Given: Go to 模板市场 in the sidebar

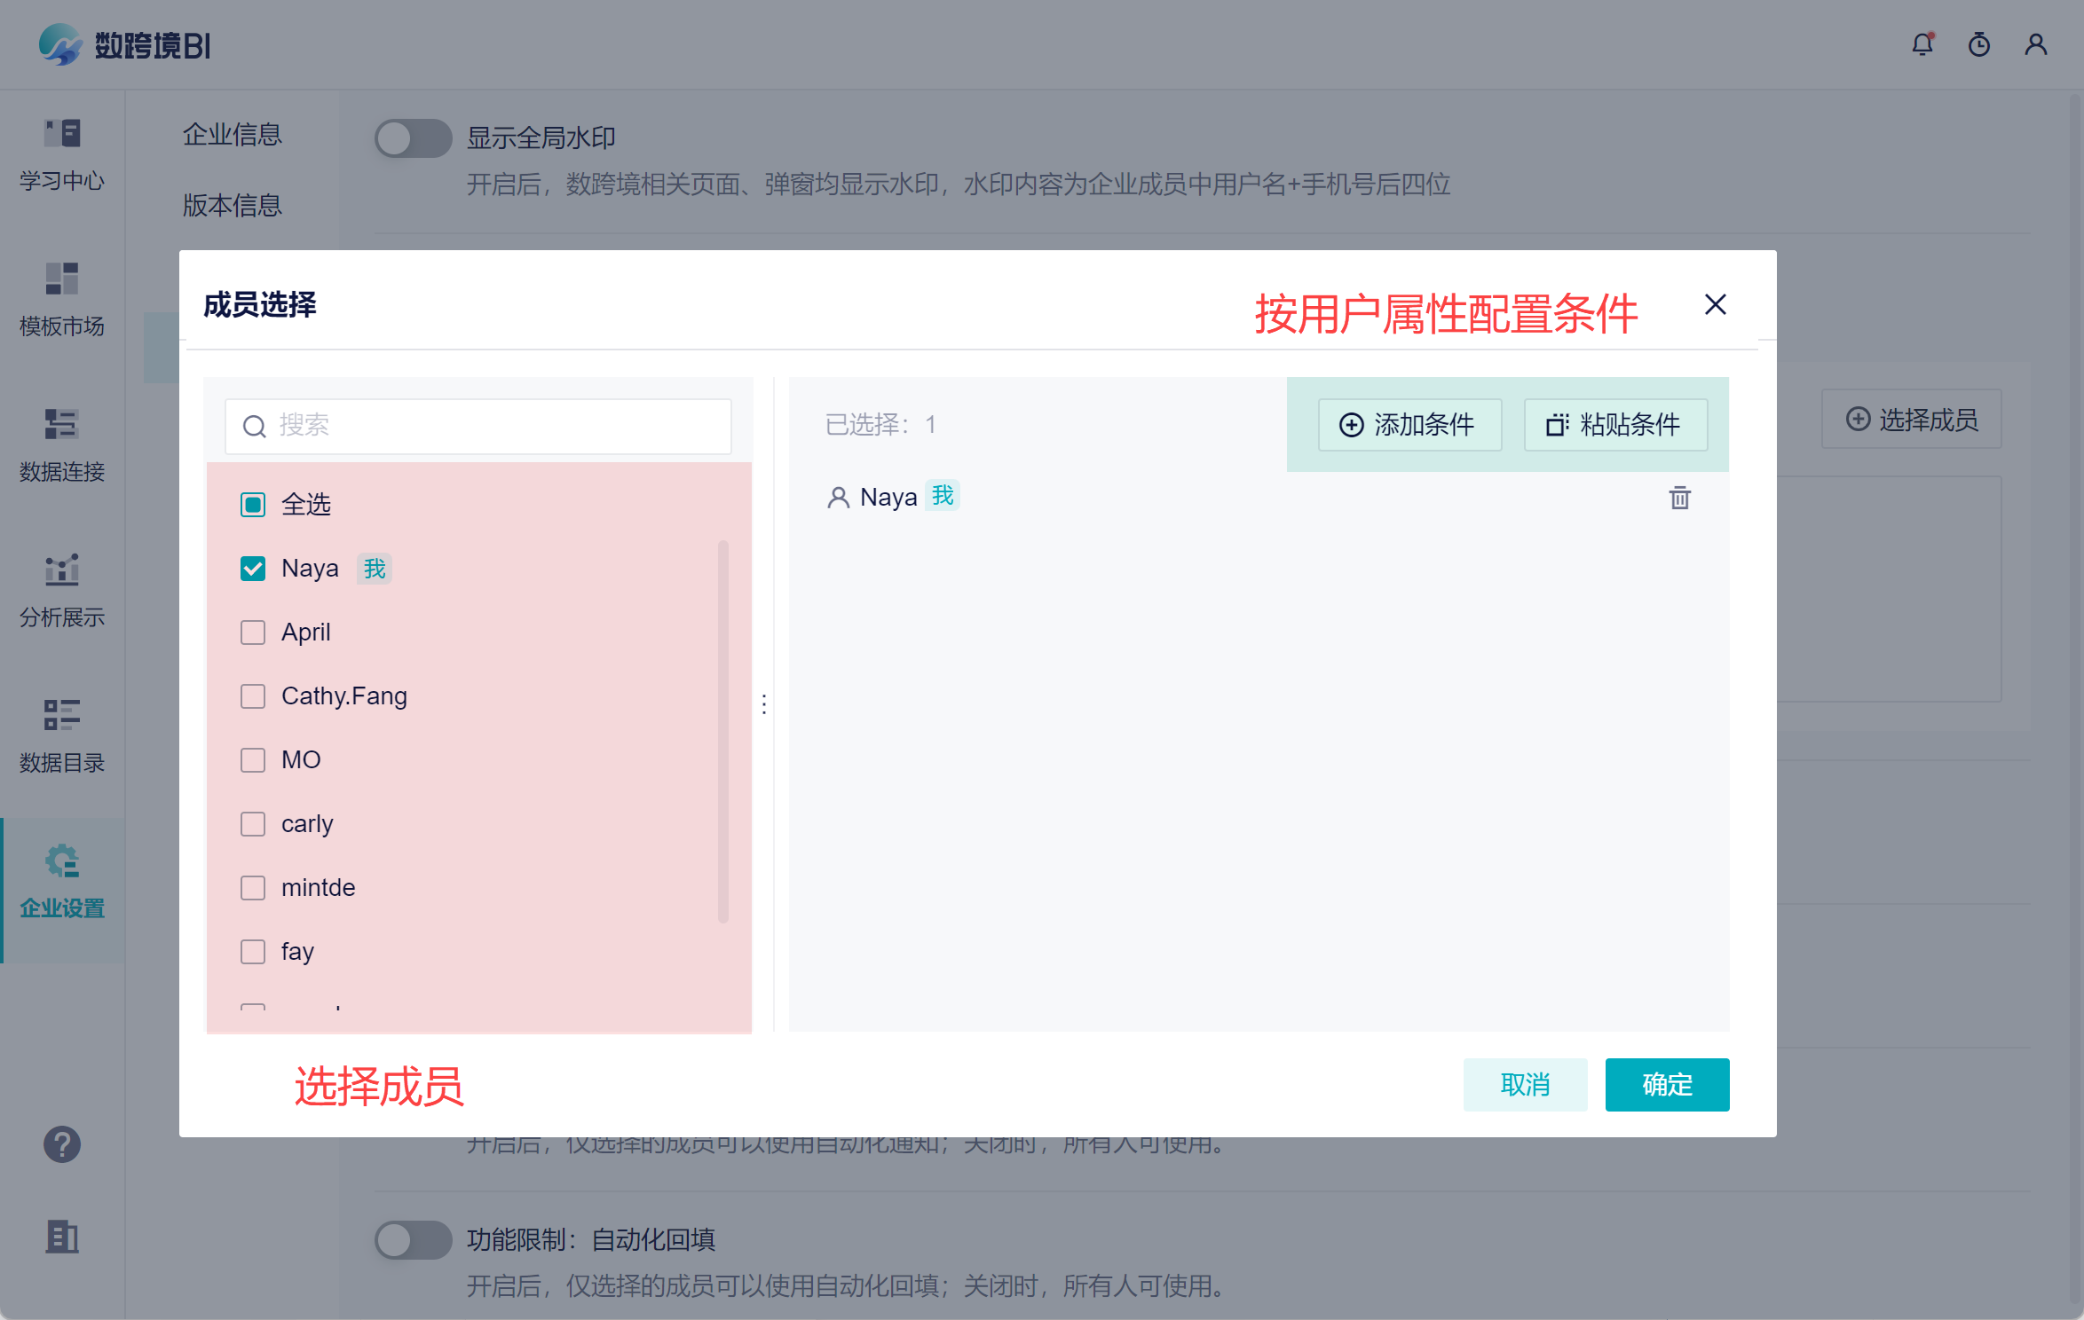Looking at the screenshot, I should coord(62,298).
